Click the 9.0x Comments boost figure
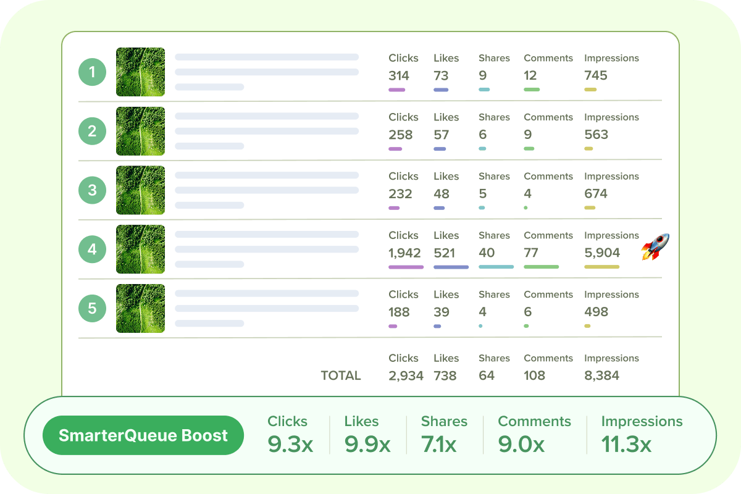This screenshot has width=741, height=494. tap(521, 445)
